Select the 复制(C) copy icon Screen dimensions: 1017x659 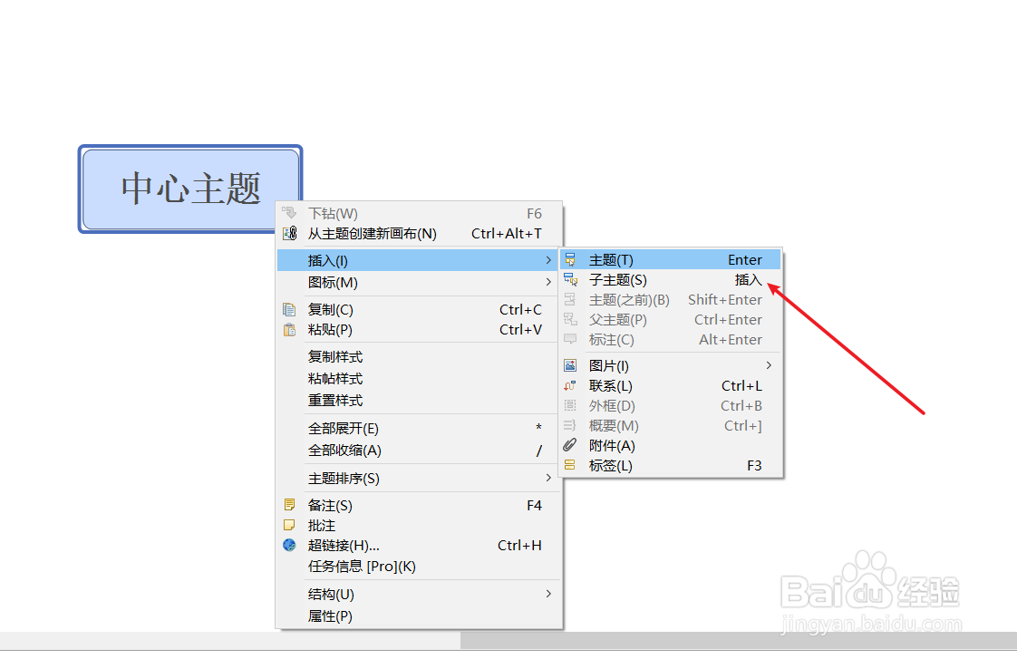(289, 309)
